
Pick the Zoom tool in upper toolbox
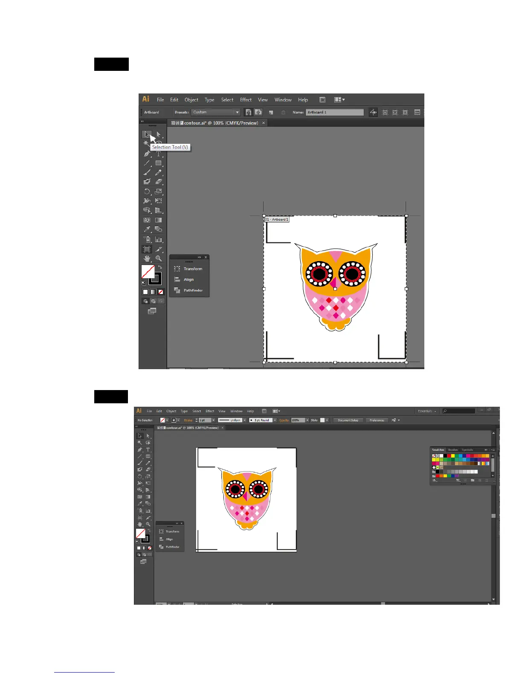click(x=159, y=259)
